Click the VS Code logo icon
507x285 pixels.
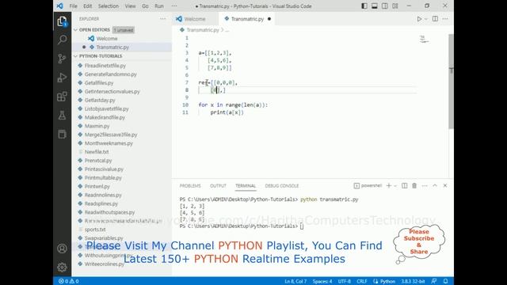(60, 6)
